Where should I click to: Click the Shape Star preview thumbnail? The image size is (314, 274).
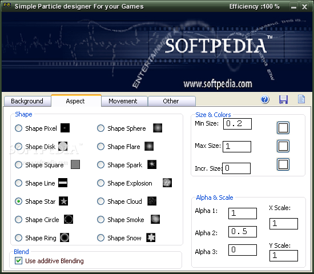click(x=63, y=201)
